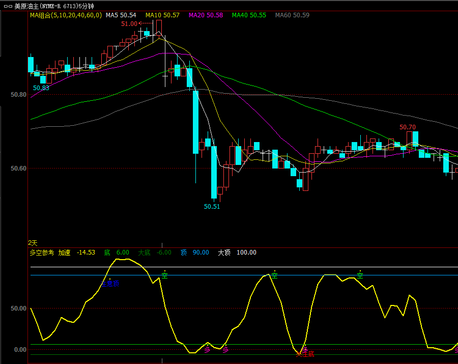
Task: Open the MA组合 indicator parameters
Action: 65,15
